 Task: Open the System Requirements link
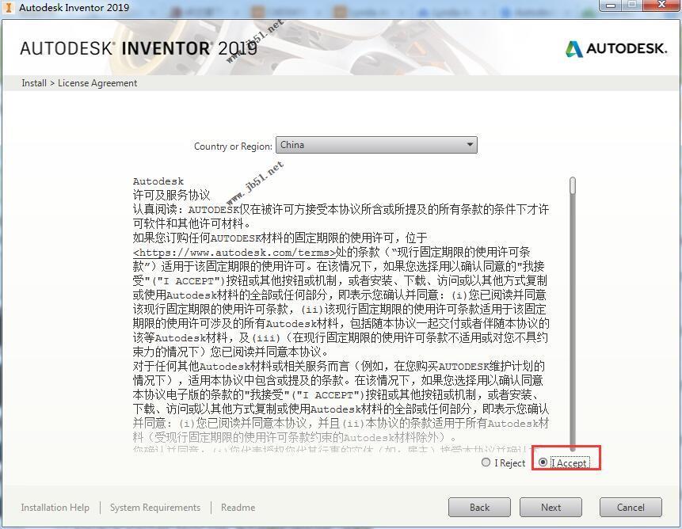point(155,508)
